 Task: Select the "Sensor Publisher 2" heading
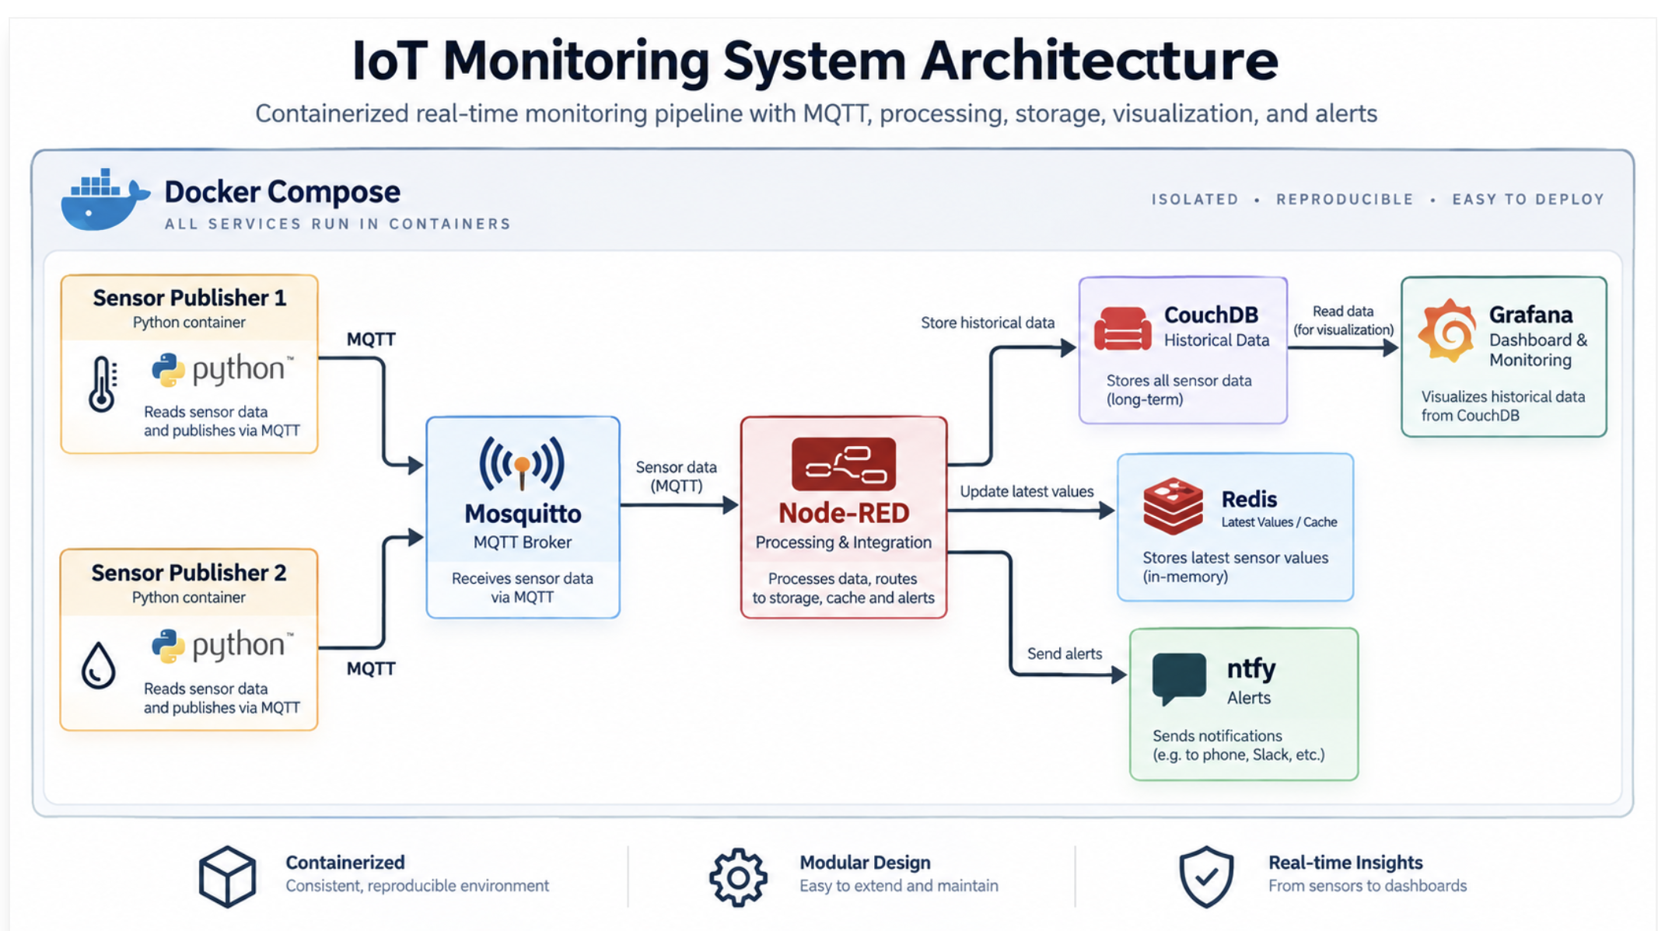(189, 573)
